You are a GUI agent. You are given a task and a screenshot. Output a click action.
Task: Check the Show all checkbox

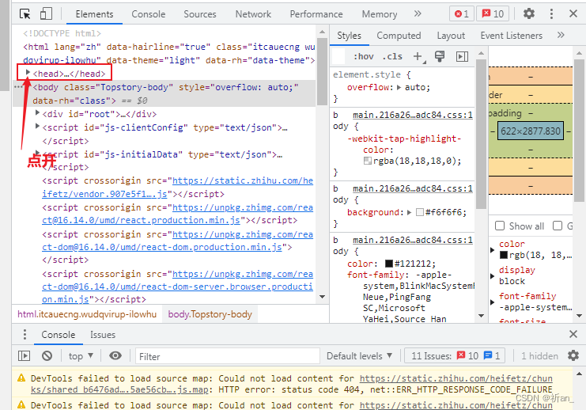[x=500, y=226]
